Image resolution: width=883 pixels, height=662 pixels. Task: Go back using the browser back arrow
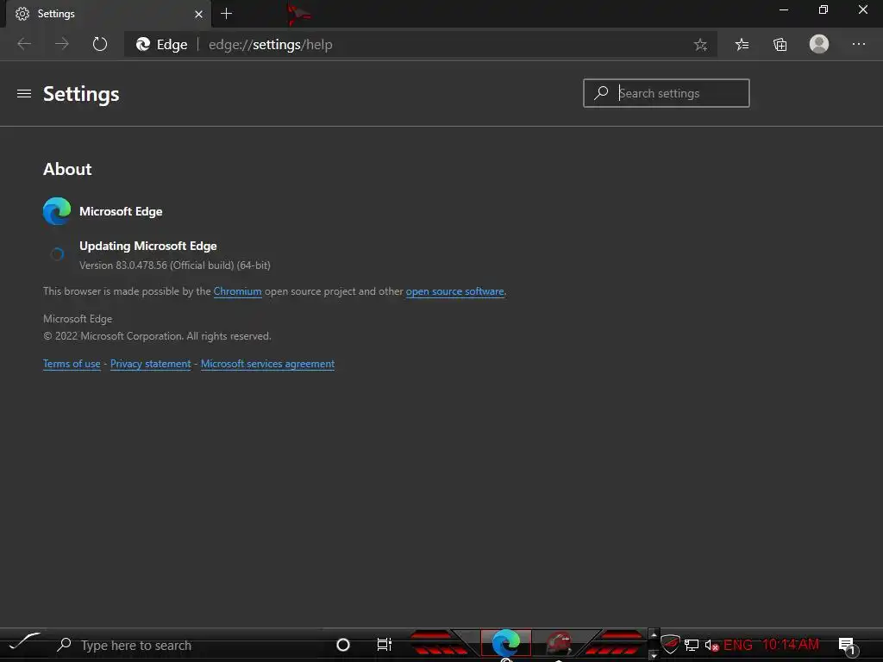[24, 44]
